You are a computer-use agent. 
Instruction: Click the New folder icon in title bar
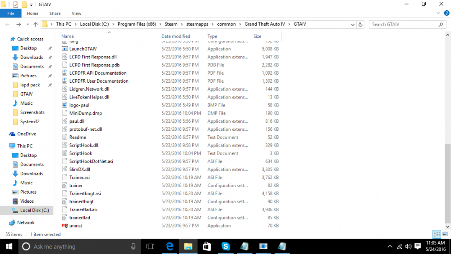pyautogui.click(x=24, y=4)
